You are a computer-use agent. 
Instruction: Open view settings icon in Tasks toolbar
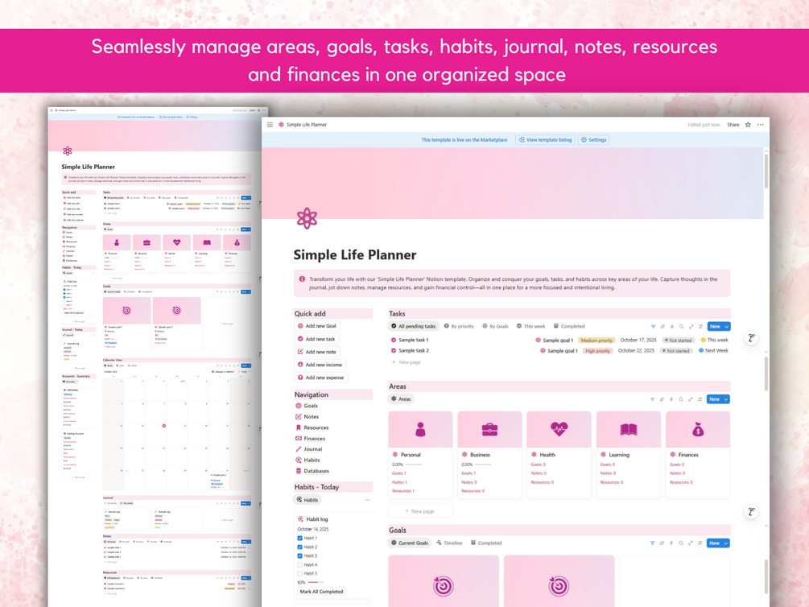coord(700,326)
